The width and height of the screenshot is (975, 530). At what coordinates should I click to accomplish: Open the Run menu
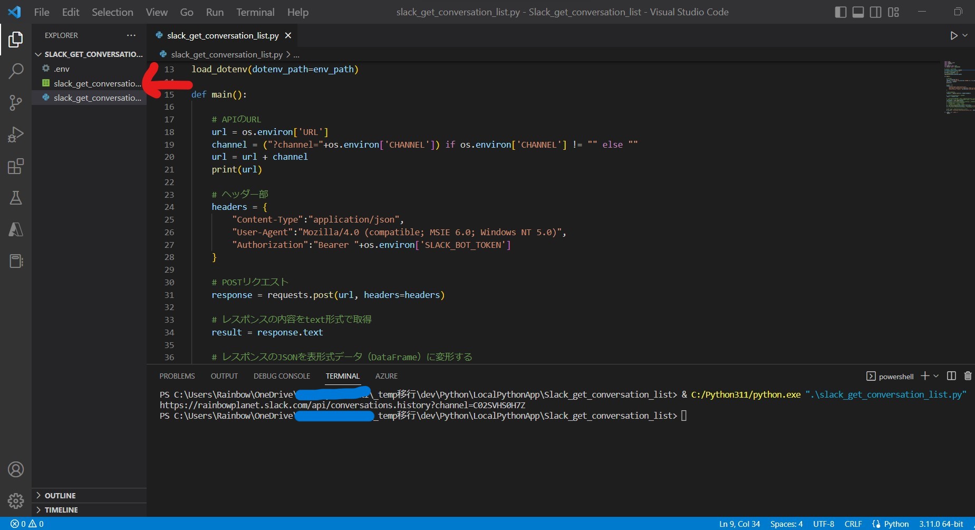tap(215, 12)
